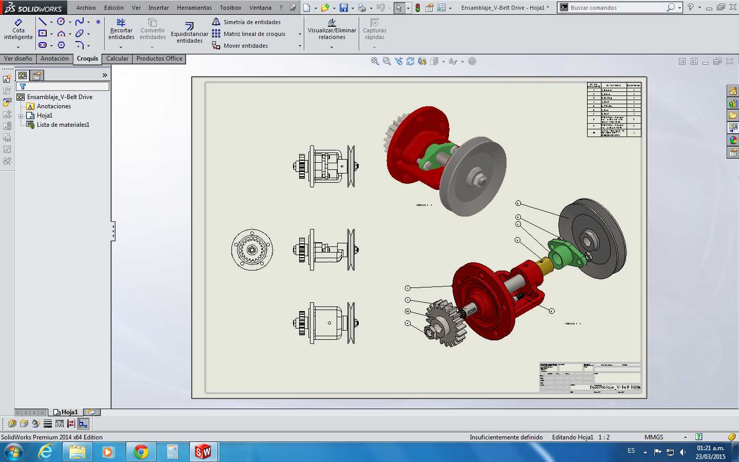Switch to the Anotación tab

coord(54,59)
